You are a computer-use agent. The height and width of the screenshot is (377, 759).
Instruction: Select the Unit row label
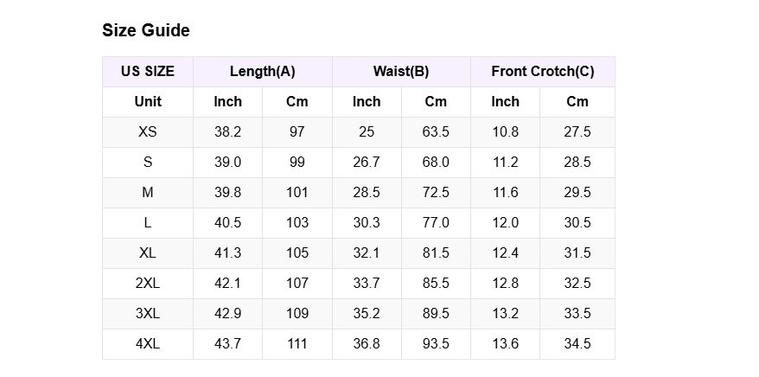coord(148,102)
